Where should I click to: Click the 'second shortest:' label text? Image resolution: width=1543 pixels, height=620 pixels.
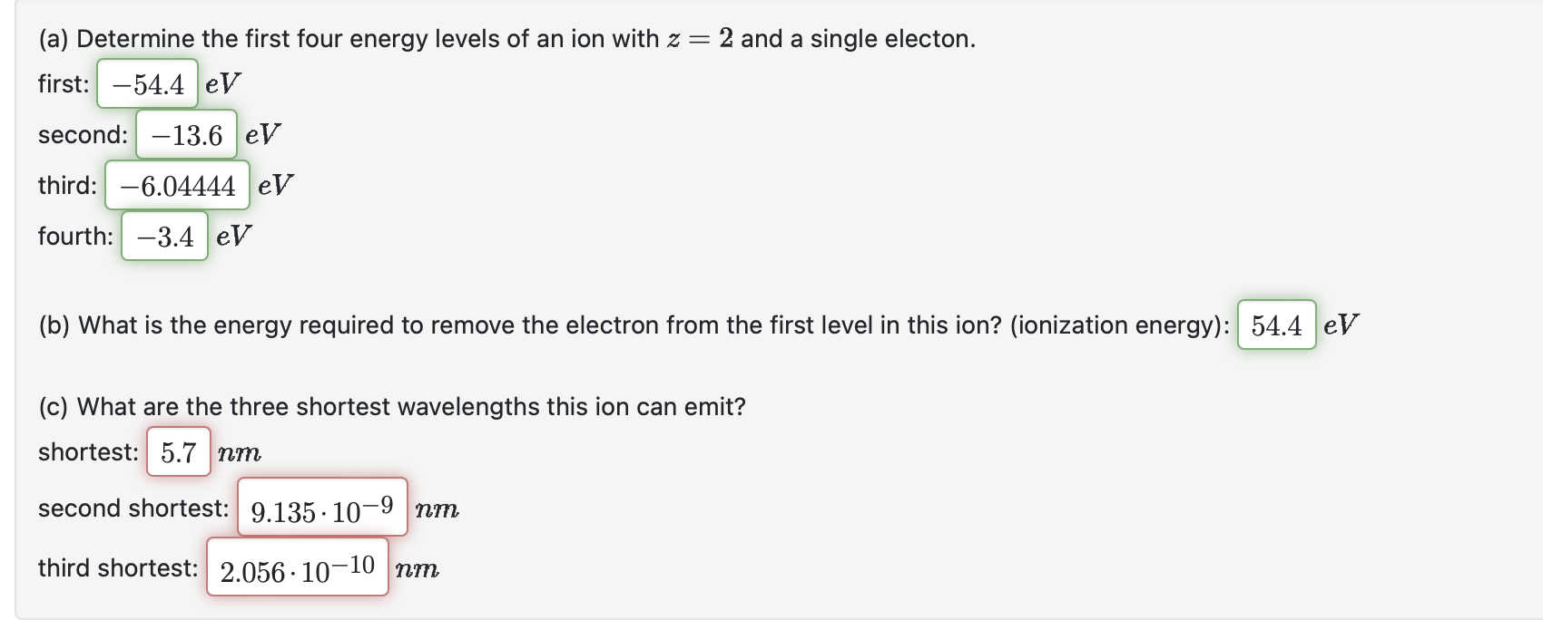coord(134,508)
